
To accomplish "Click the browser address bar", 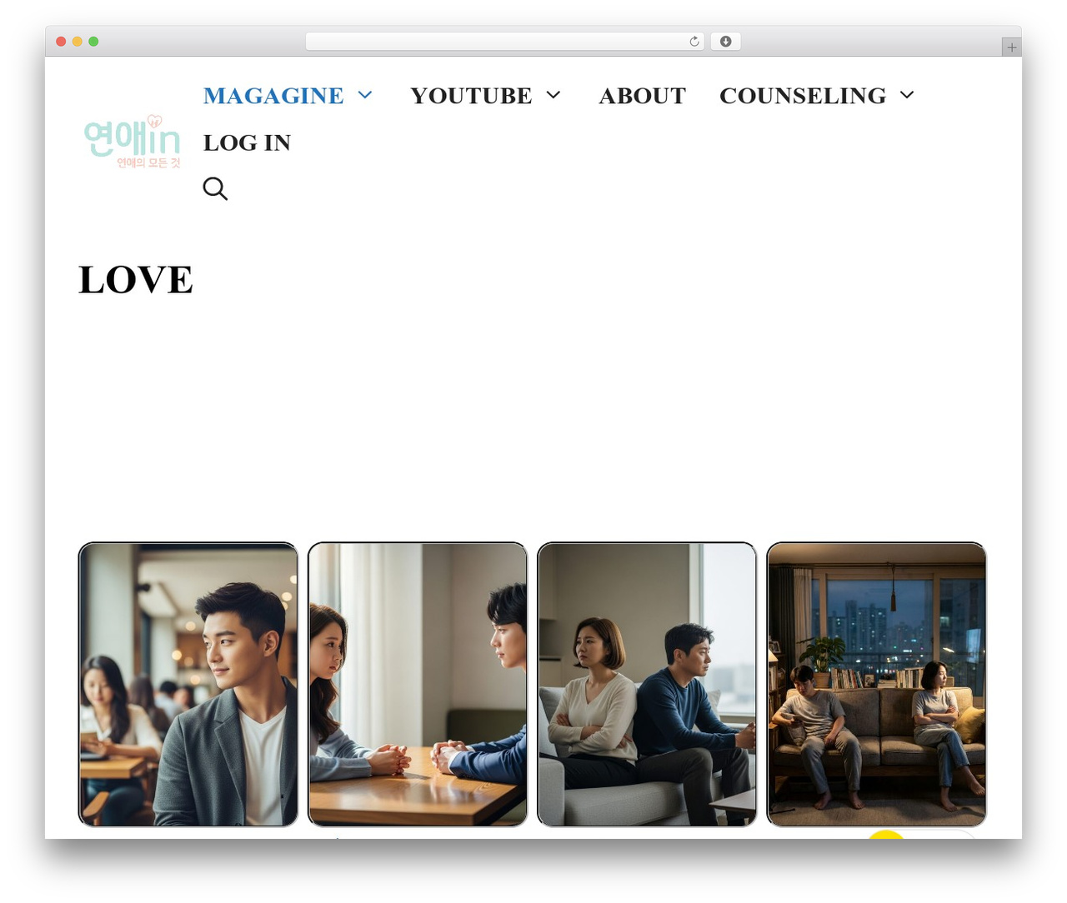I will 504,42.
